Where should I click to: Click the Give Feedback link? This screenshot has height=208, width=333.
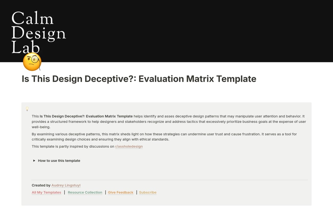(x=120, y=192)
